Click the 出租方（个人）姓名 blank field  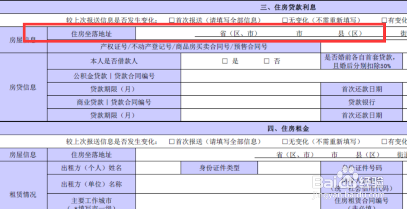point(158,168)
